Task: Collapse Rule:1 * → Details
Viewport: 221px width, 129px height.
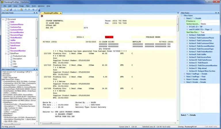Action: (x=184, y=18)
